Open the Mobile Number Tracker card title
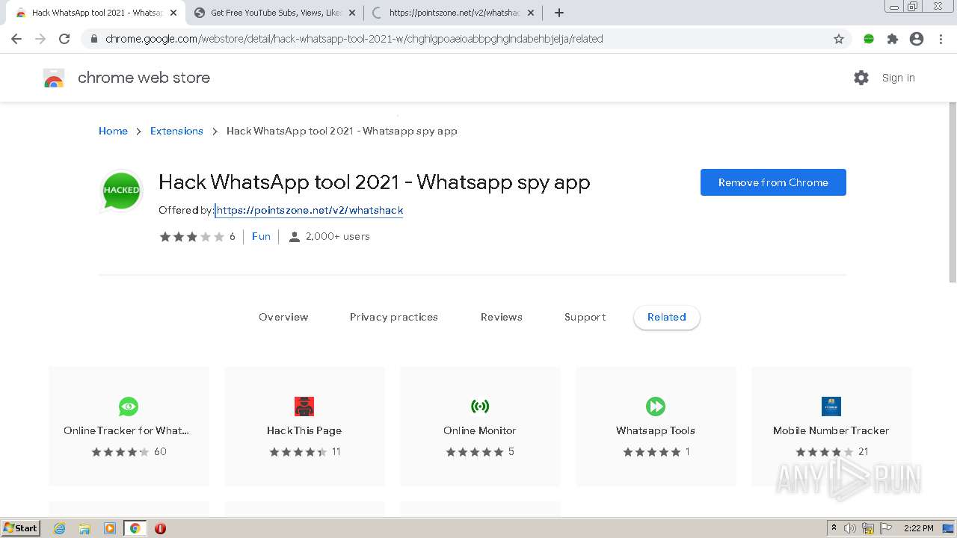The image size is (957, 538). tap(831, 430)
